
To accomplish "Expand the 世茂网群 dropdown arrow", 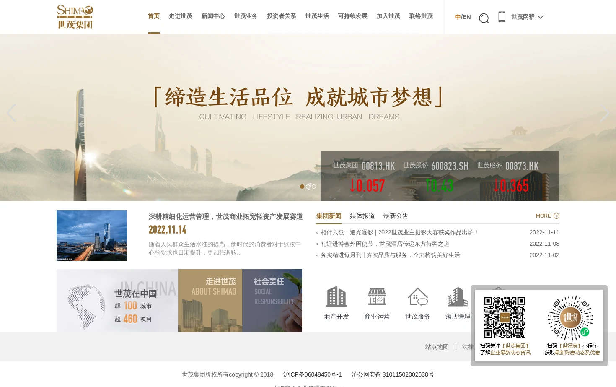I will coord(541,17).
